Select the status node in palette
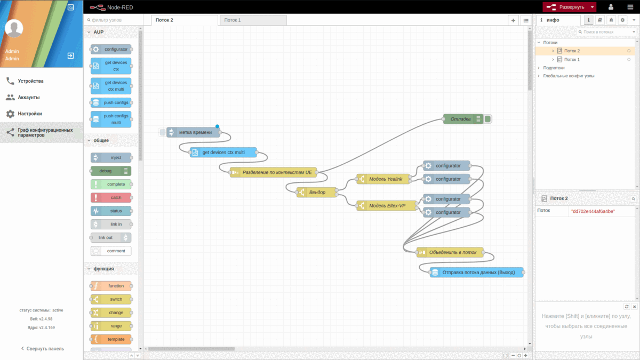 point(111,211)
